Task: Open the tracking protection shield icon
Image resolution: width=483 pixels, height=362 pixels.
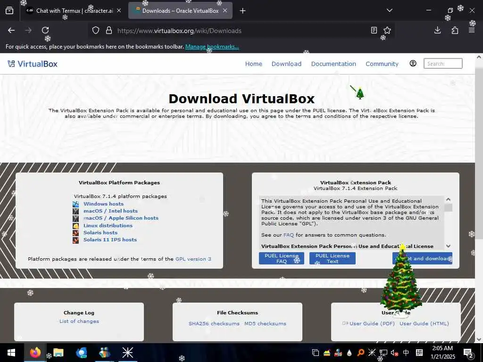Action: 96,30
